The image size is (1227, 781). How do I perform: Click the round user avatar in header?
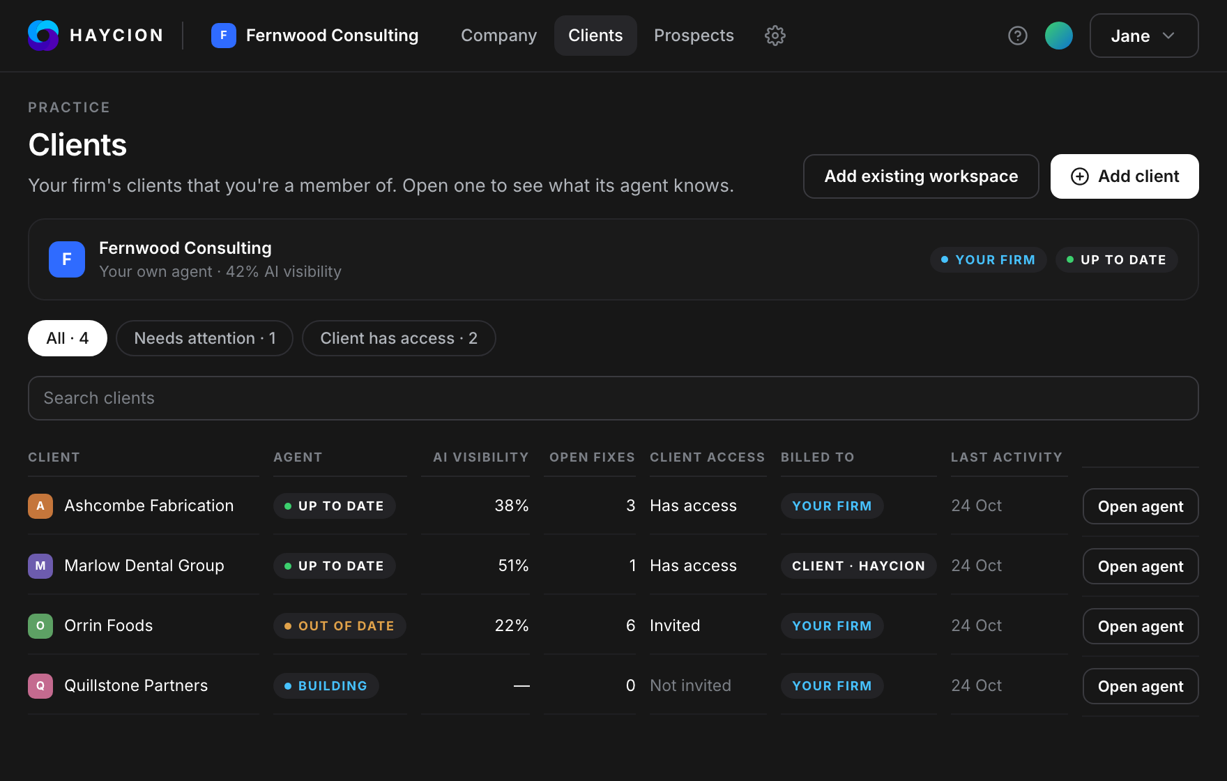click(x=1059, y=36)
